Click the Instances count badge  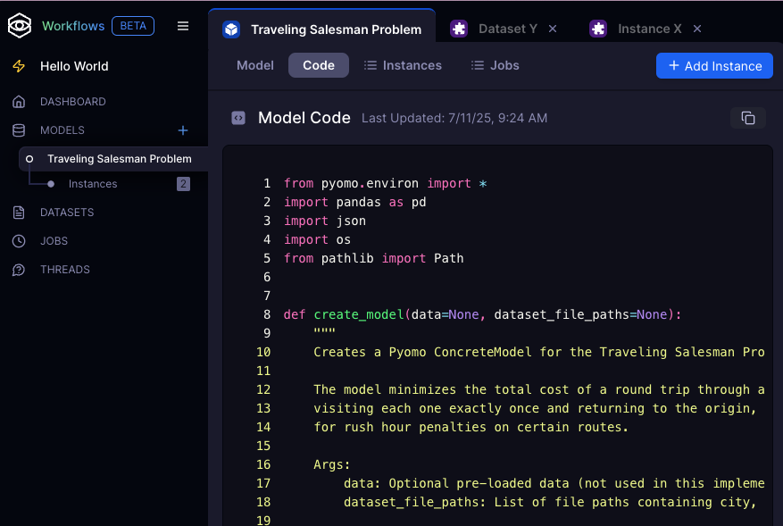coord(183,184)
